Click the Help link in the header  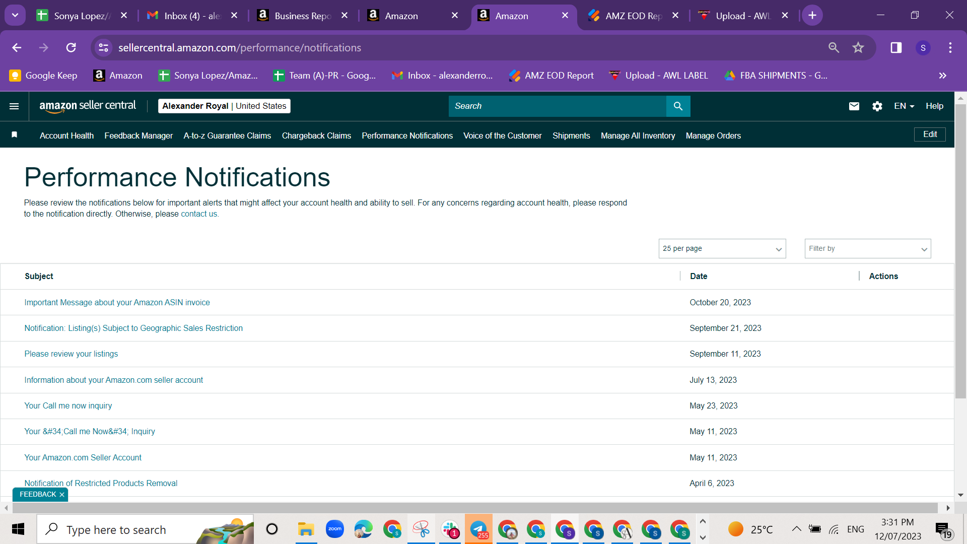pyautogui.click(x=934, y=106)
